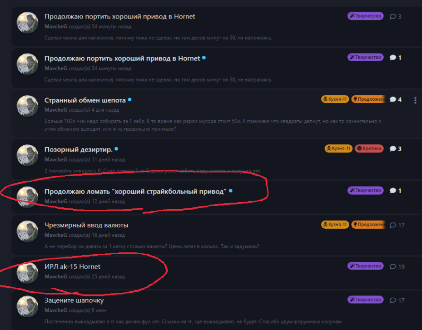
Task: Open thread Зацените шапочку
Action: coord(74,300)
